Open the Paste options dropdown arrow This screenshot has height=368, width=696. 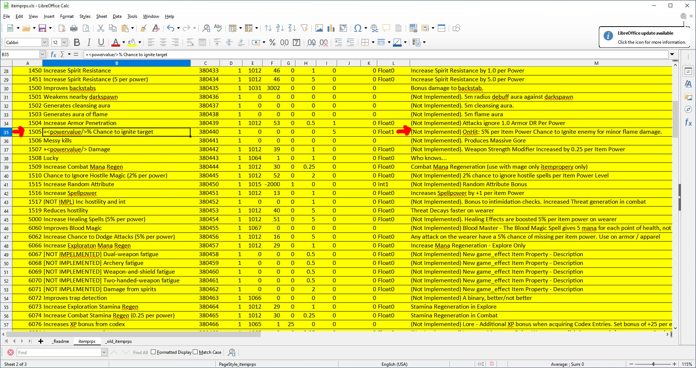click(x=132, y=28)
